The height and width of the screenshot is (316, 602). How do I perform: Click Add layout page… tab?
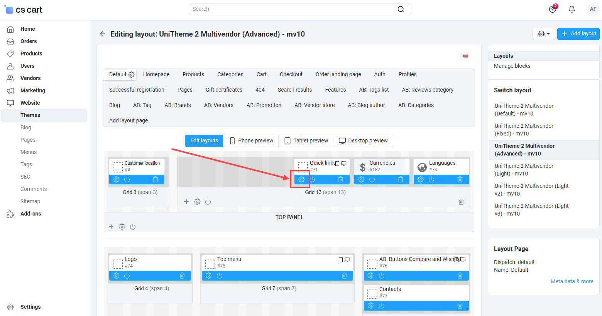pos(130,120)
